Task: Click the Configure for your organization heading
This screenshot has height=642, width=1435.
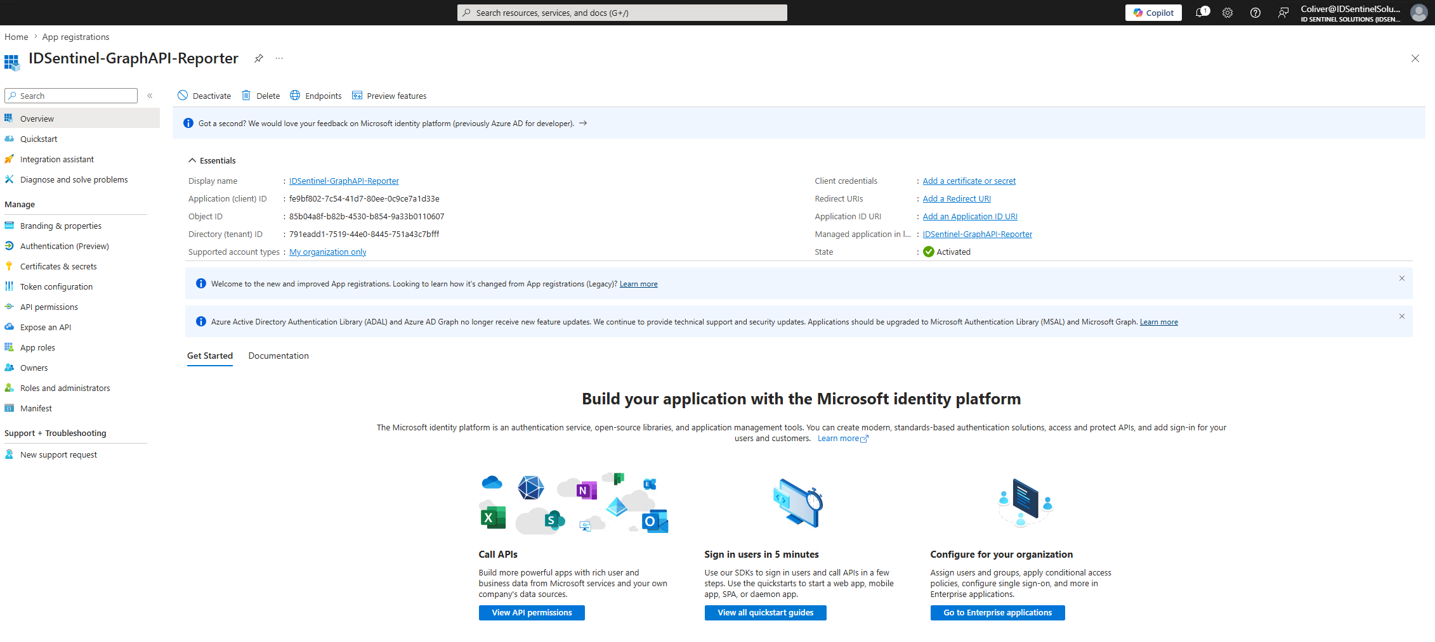Action: tap(1002, 555)
